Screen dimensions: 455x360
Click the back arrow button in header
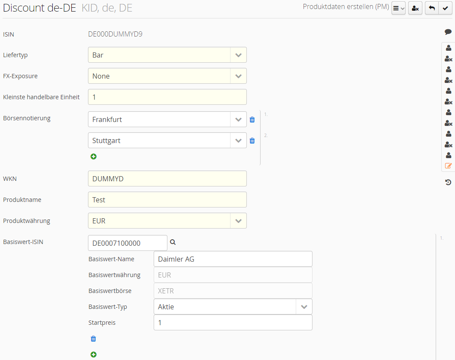tap(432, 8)
